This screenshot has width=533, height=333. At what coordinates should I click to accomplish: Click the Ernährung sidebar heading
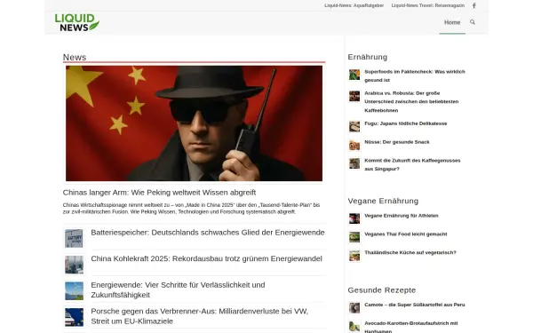pyautogui.click(x=368, y=57)
